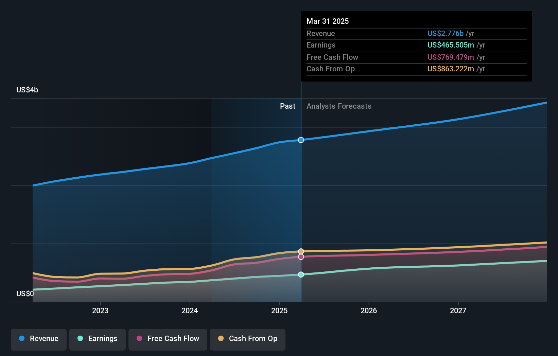The image size is (558, 356).
Task: Click the 2026 x-axis label
Action: (x=369, y=310)
